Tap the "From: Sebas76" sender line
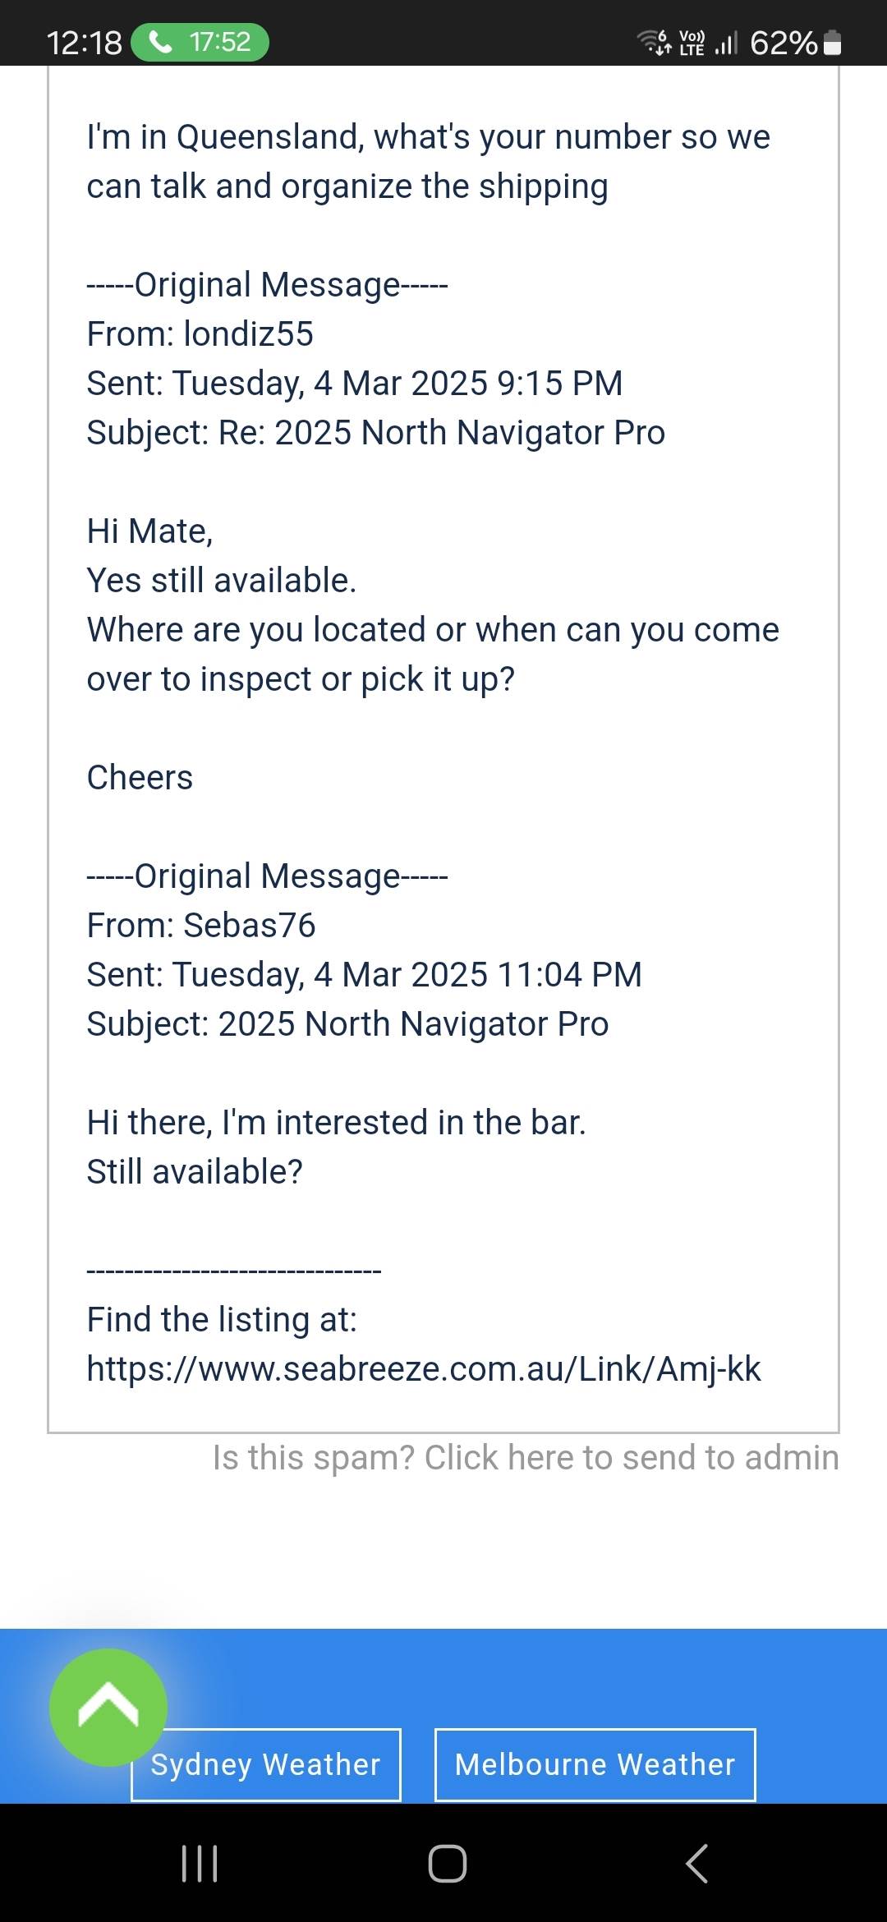The image size is (887, 1922). (201, 926)
